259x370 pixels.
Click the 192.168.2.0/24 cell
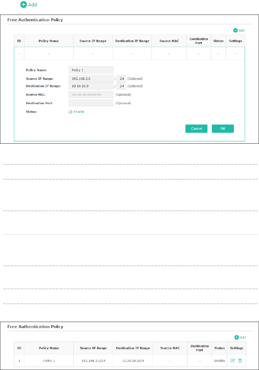[93, 361]
